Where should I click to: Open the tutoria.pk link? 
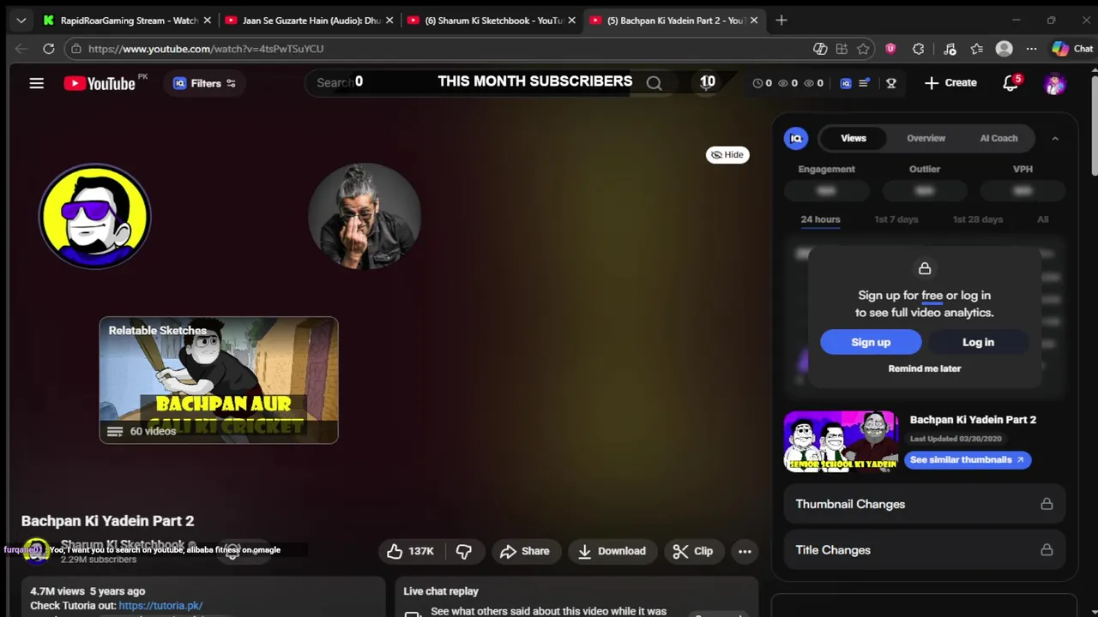[x=160, y=605]
